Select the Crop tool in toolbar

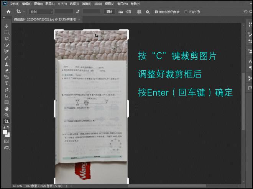point(7,121)
